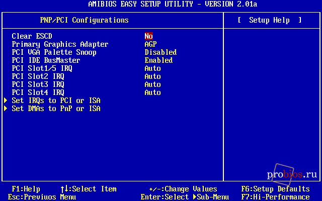Open Set DMAs to PnP or ISA submenu
Viewport: 322px width, 201px height.
pos(56,109)
